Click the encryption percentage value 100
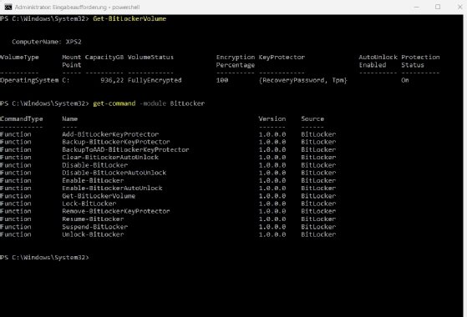 (222, 80)
